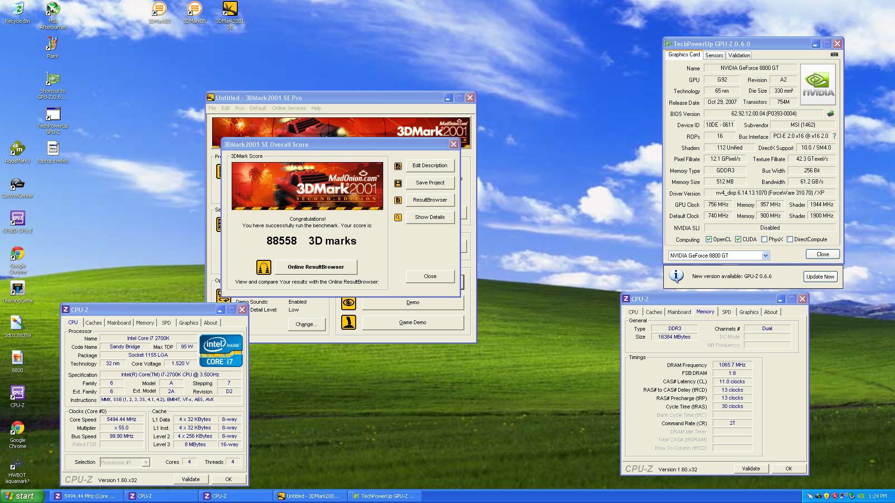Open toptop.hwbot file icon
The width and height of the screenshot is (895, 503).
53,152
